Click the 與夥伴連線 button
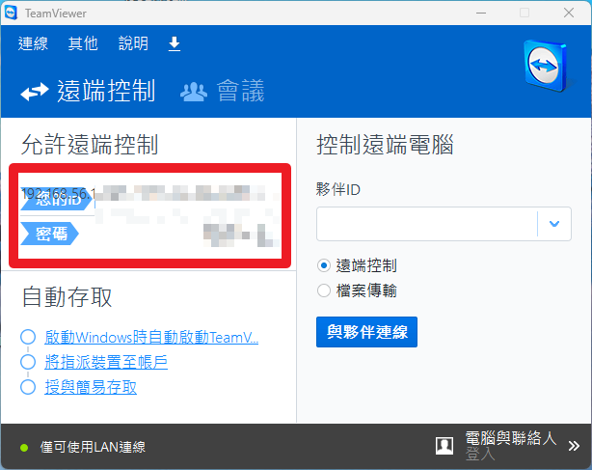 (366, 333)
